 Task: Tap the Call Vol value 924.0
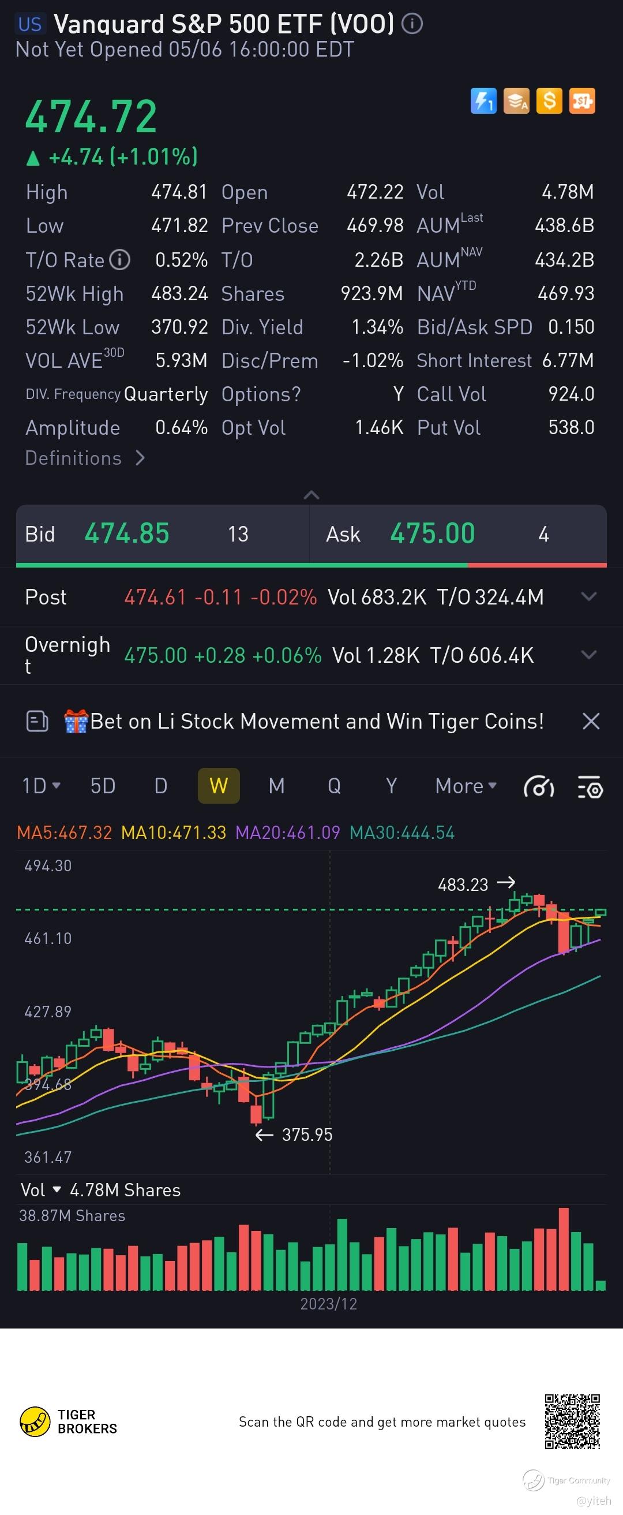point(571,394)
